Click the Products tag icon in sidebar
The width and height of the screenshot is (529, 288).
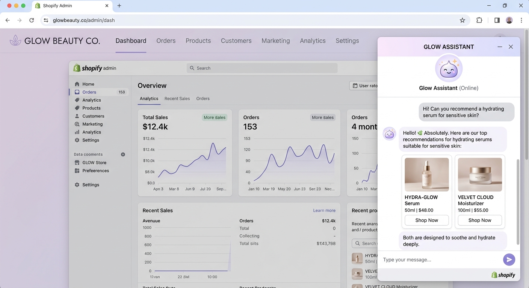point(77,108)
